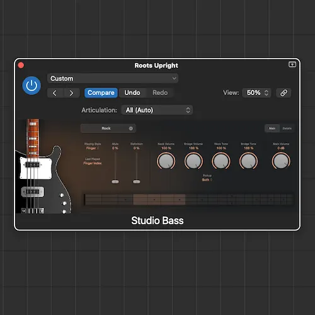
Task: Go to next preset arrow
Action: coord(71,93)
